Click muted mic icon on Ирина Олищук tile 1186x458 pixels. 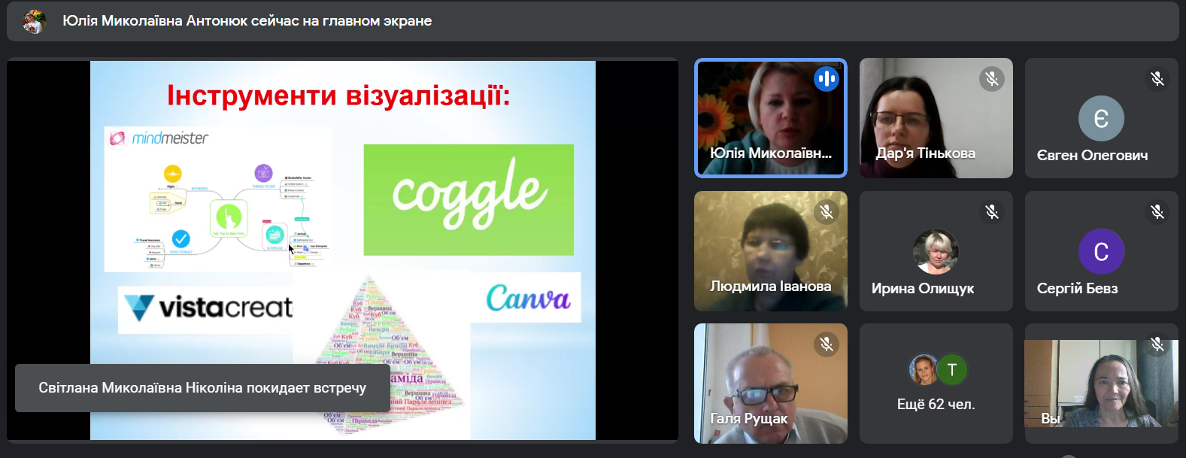click(x=992, y=212)
